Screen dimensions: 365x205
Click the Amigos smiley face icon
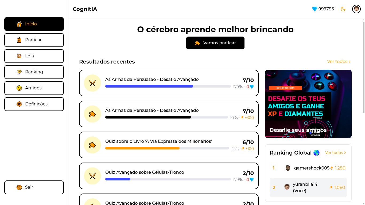[x=19, y=88]
